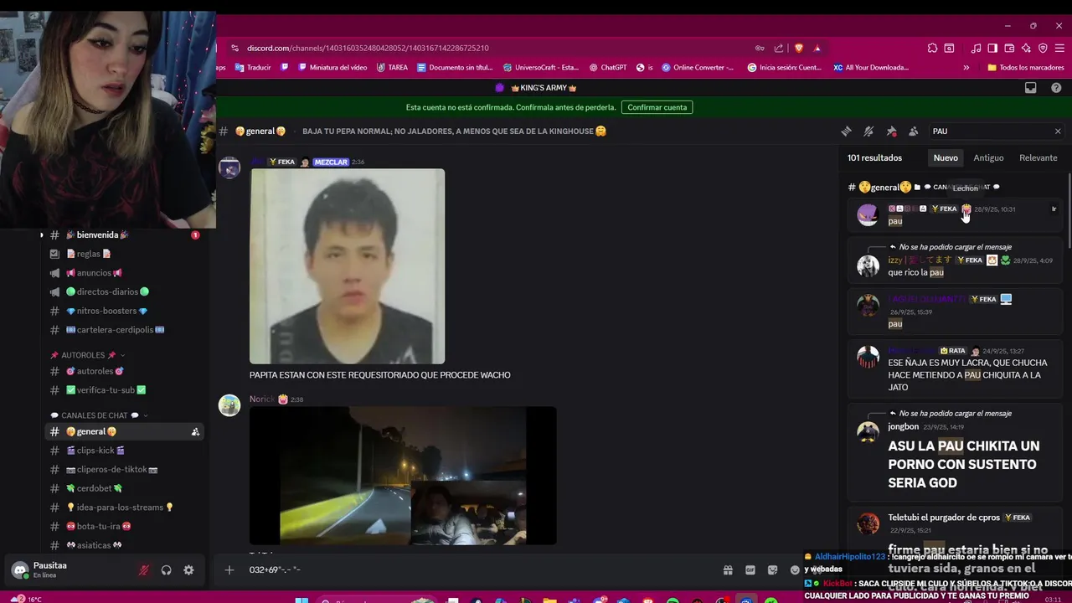Switch to the Nuevo results tab
Screen dimensions: 1072x603
click(x=946, y=157)
